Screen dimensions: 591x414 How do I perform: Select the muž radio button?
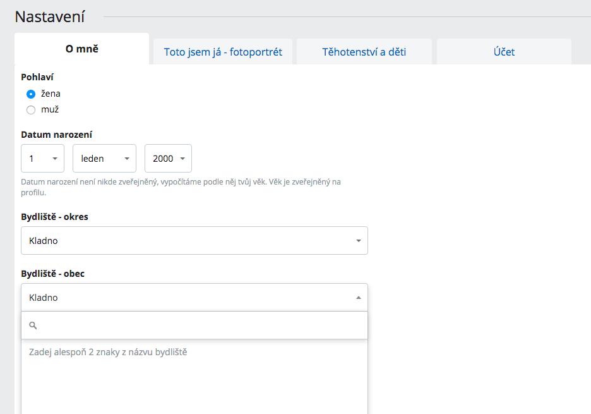pos(31,110)
